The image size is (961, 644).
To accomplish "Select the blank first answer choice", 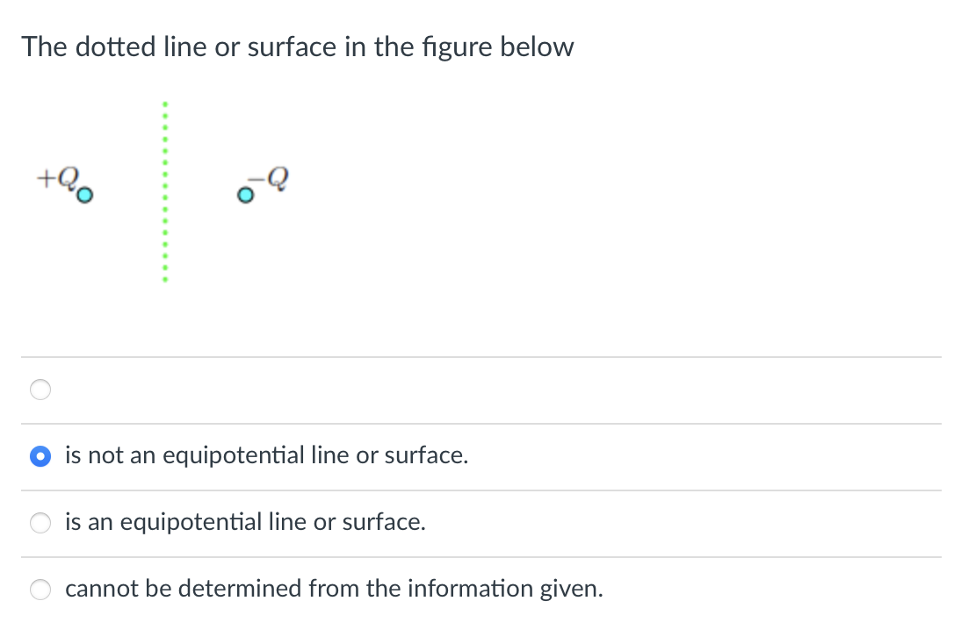I will tap(40, 390).
